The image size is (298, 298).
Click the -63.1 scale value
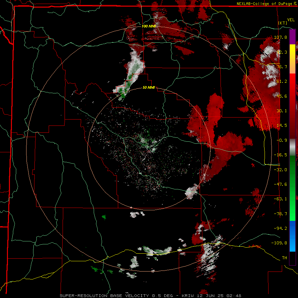click(x=280, y=199)
